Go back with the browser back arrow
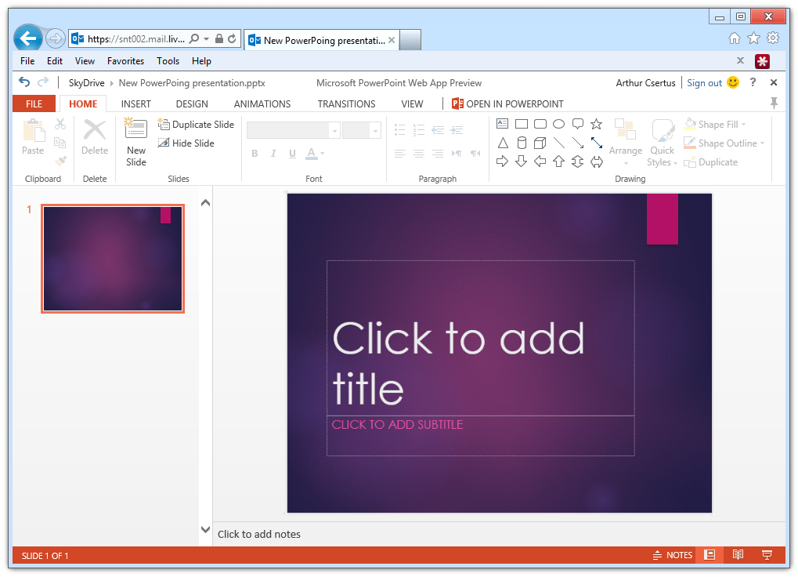The height and width of the screenshot is (577, 798). (x=27, y=38)
